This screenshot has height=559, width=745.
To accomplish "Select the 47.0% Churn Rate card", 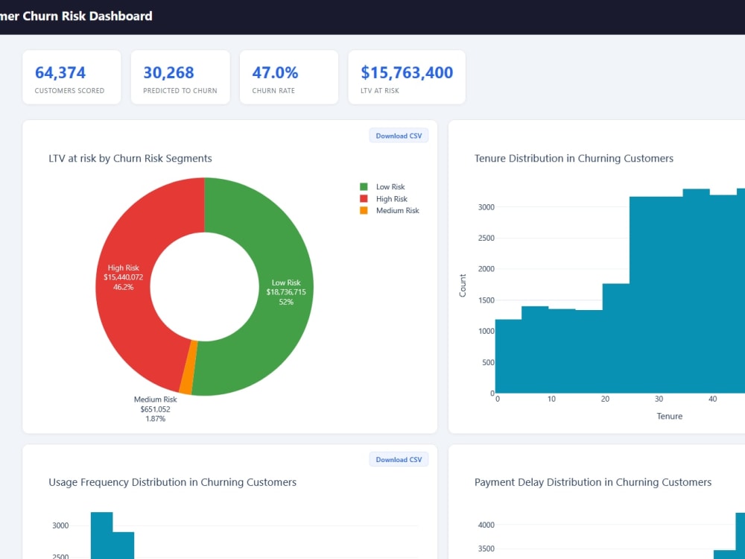I will coord(289,77).
